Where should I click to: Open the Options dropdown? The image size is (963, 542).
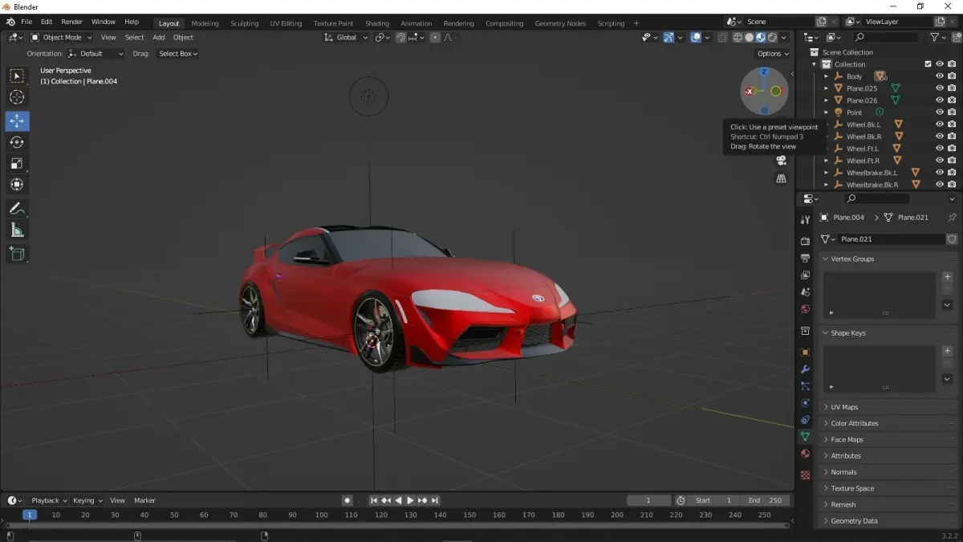pyautogui.click(x=773, y=54)
